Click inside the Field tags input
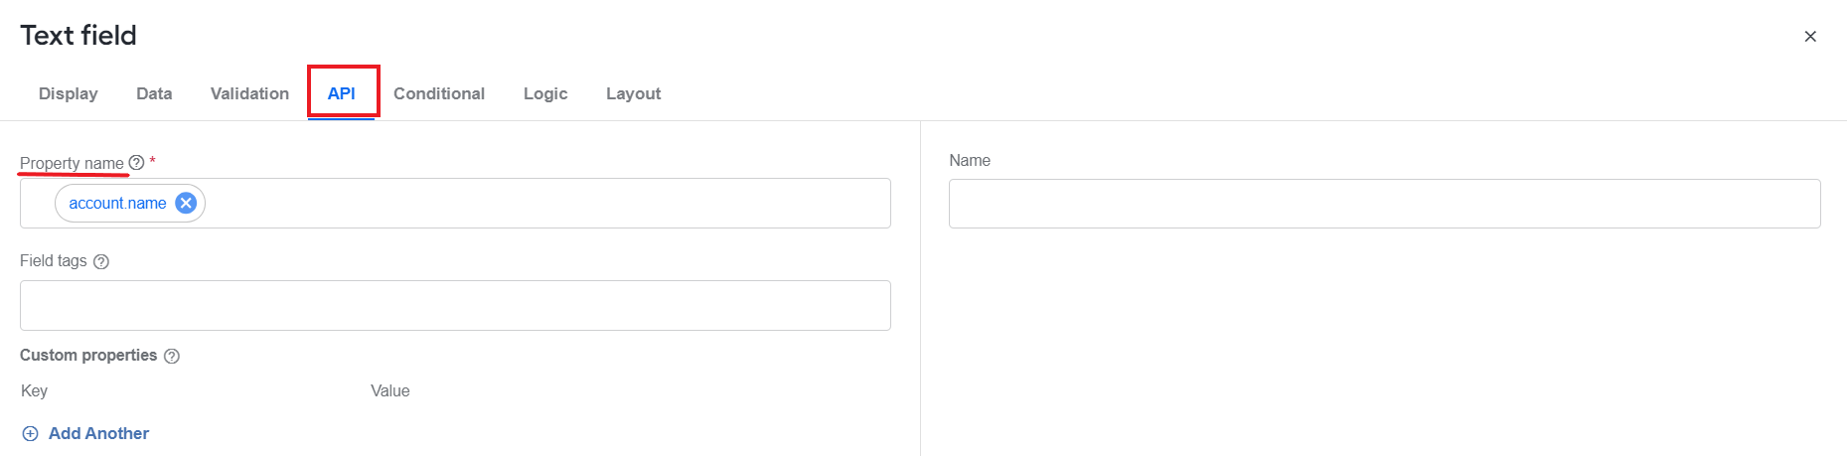1847x456 pixels. click(x=455, y=305)
